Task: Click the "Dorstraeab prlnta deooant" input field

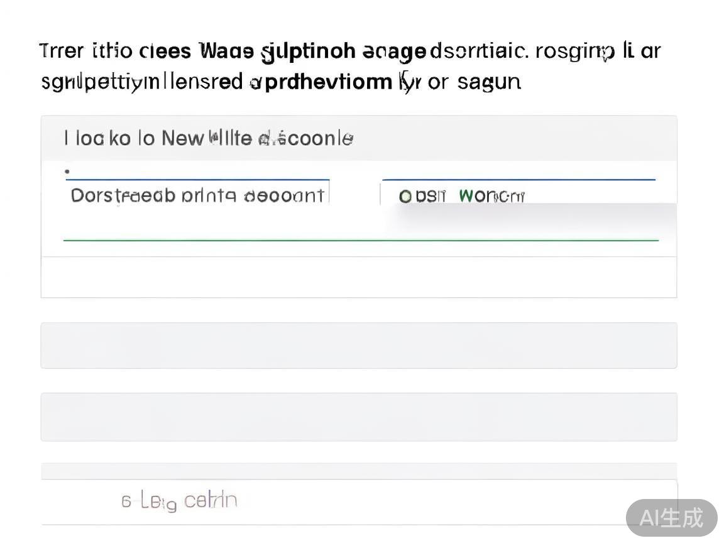Action: [197, 195]
